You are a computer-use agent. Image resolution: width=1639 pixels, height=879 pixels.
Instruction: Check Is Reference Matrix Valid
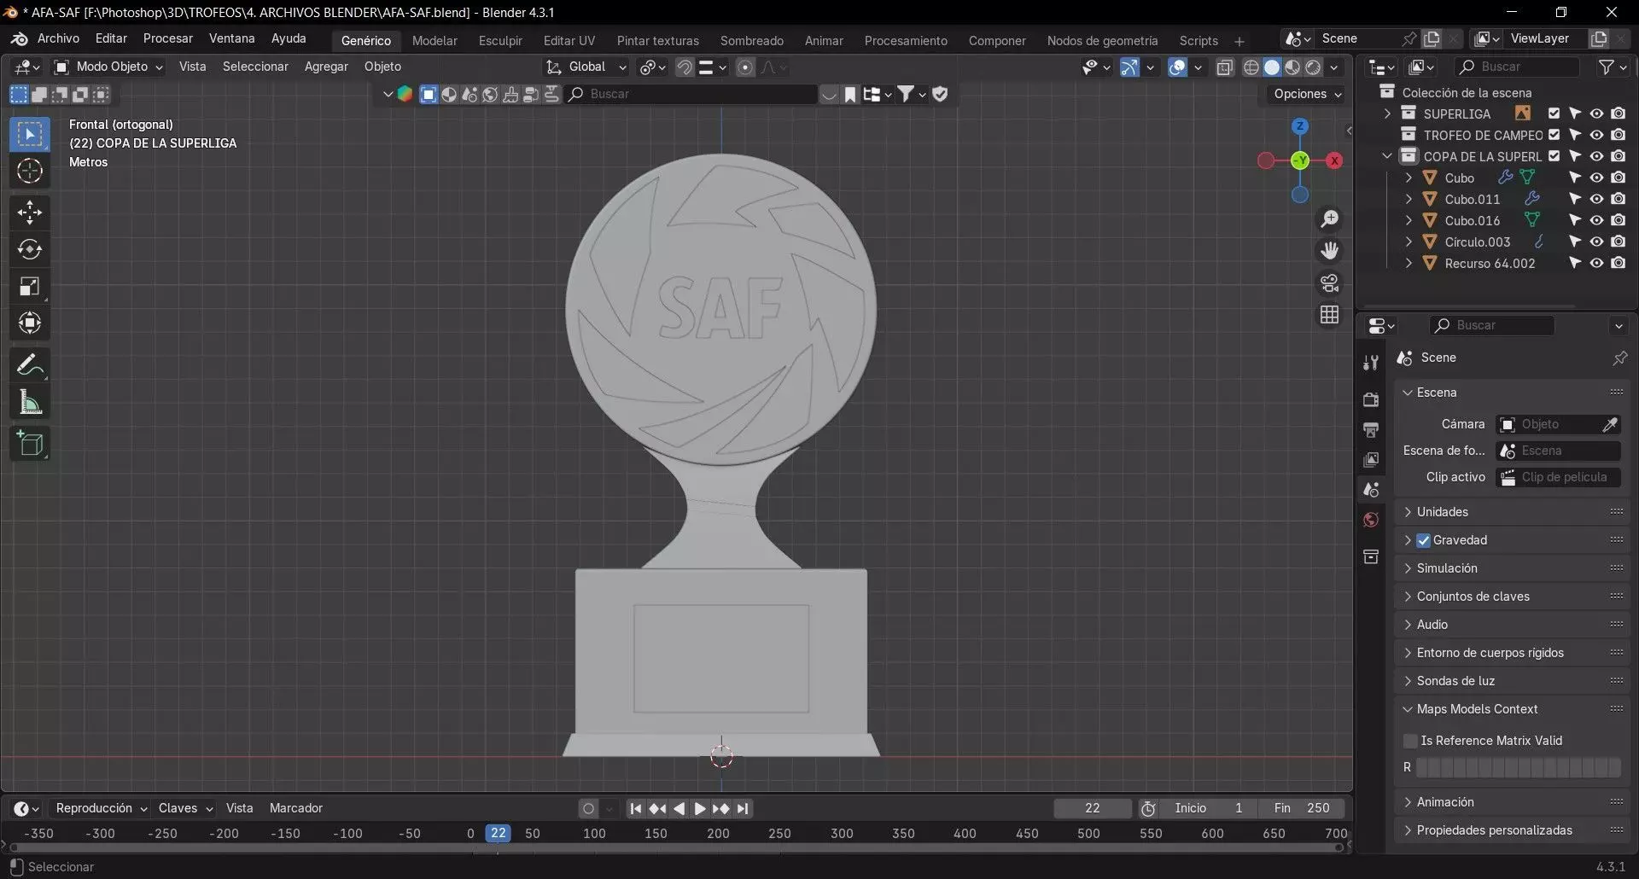pos(1410,741)
